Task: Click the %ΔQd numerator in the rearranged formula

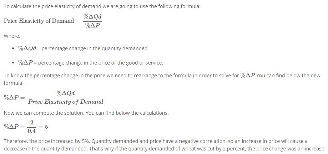Action: (65, 93)
